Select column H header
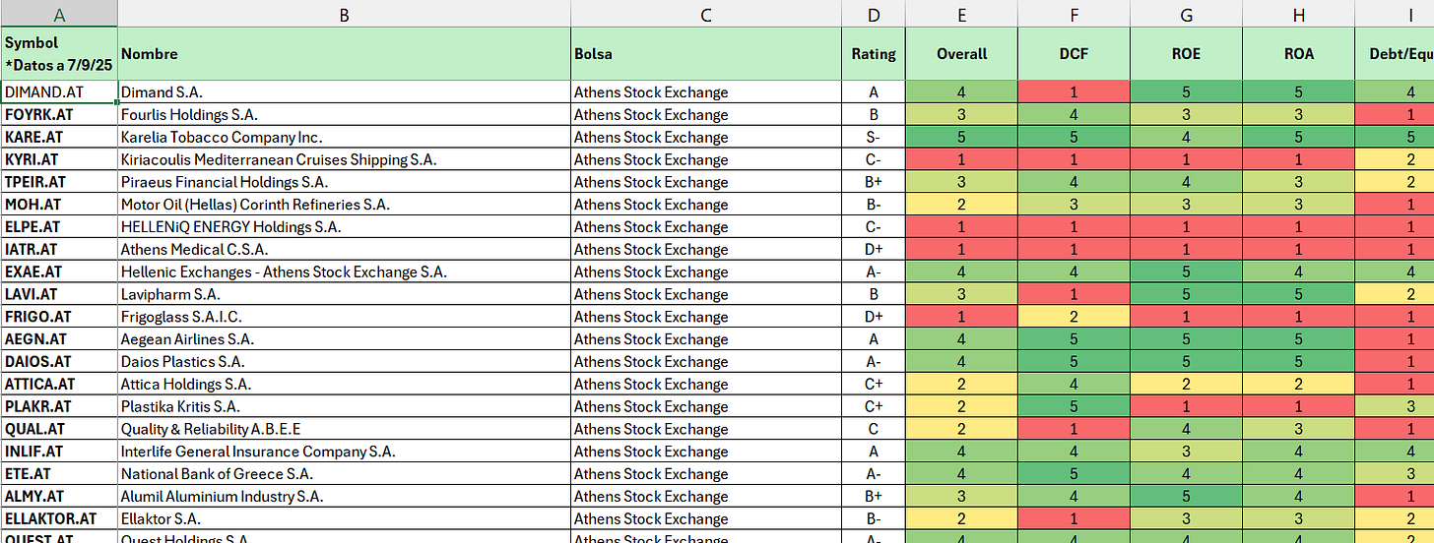This screenshot has height=543, width=1434. pyautogui.click(x=1298, y=14)
